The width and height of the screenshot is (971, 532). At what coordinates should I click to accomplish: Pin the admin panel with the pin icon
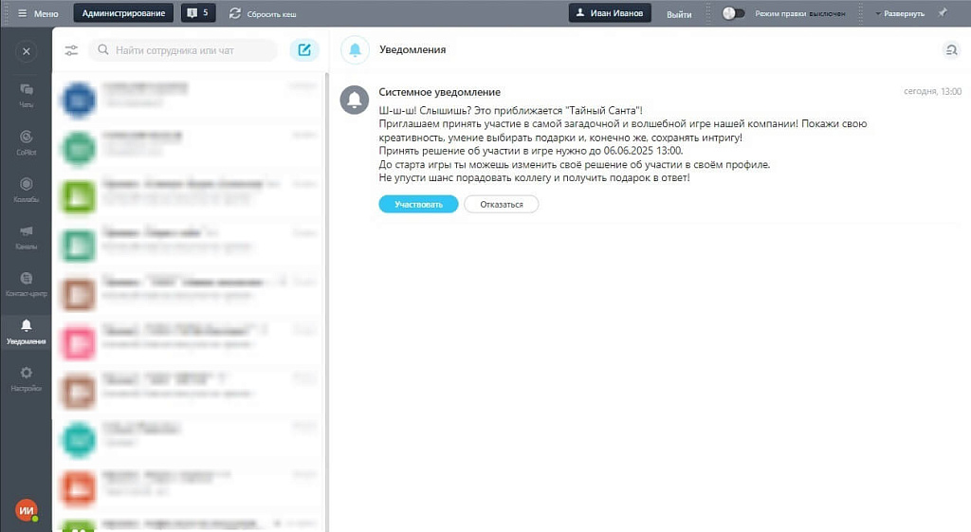pyautogui.click(x=943, y=13)
